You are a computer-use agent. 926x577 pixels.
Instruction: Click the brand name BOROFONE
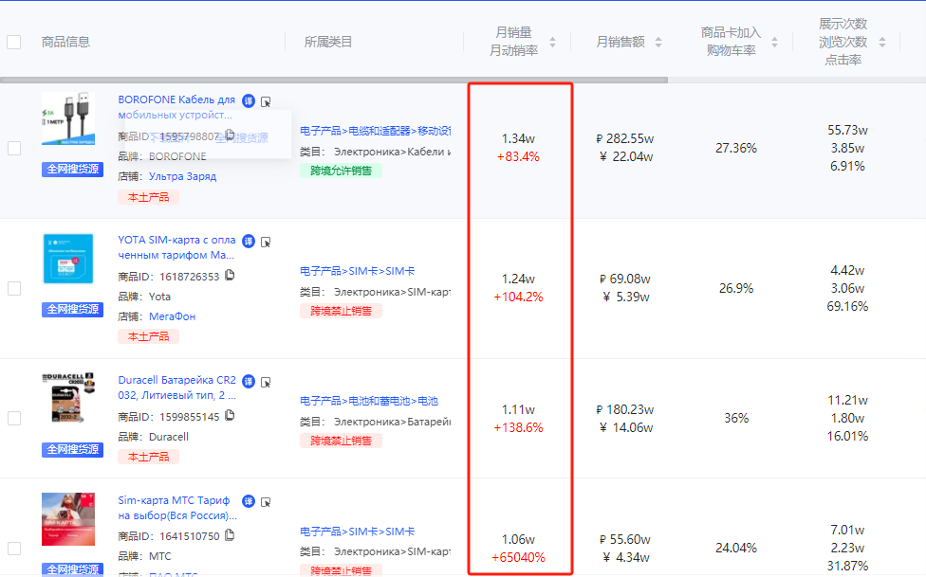tap(177, 156)
